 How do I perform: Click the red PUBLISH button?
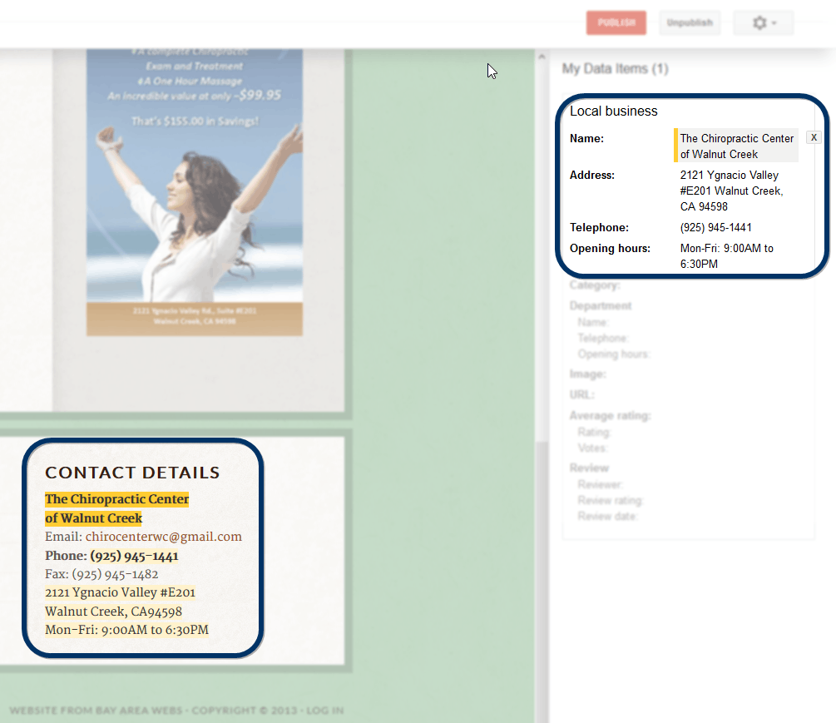[x=616, y=23]
